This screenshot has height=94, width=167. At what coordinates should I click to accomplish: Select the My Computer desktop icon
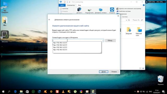pos(5,8)
